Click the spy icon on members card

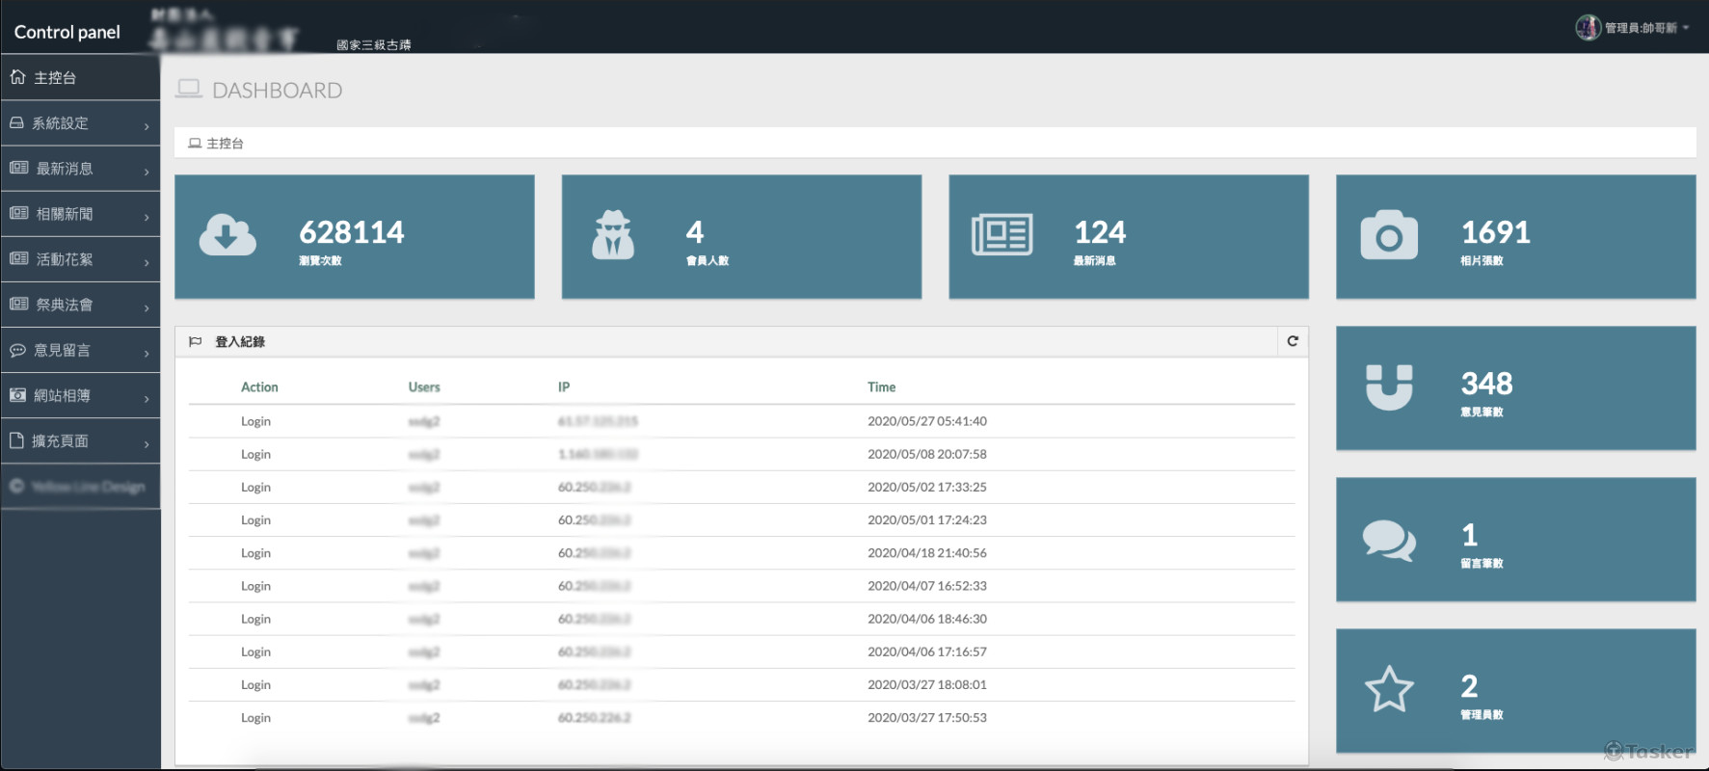pos(613,235)
